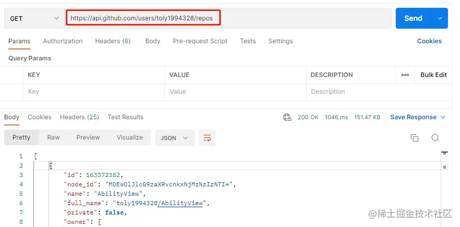The width and height of the screenshot is (460, 227).
Task: Click line number 2 in the gutter
Action: (21, 166)
